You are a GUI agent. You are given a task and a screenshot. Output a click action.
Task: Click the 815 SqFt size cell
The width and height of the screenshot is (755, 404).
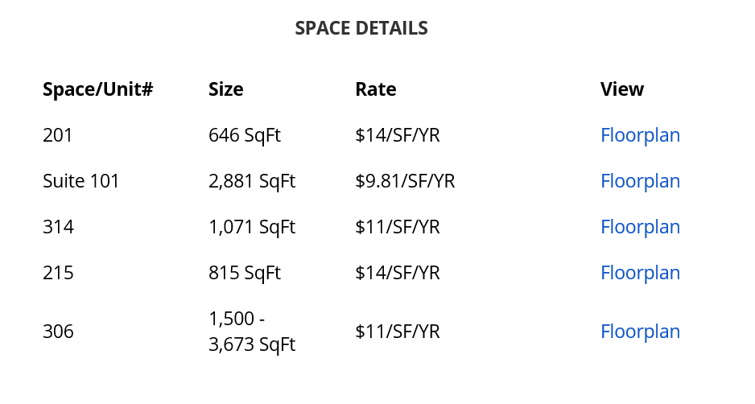(x=244, y=273)
